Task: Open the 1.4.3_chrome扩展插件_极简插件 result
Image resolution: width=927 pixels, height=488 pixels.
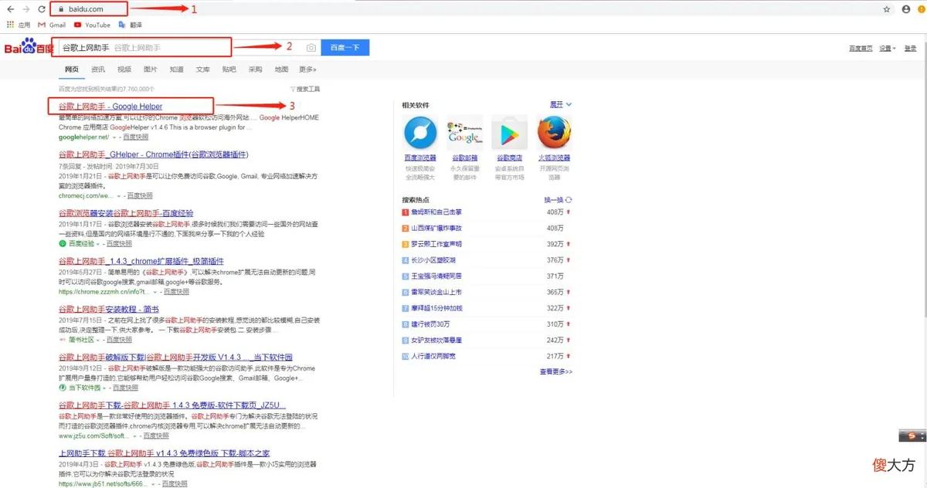Action: 141,261
